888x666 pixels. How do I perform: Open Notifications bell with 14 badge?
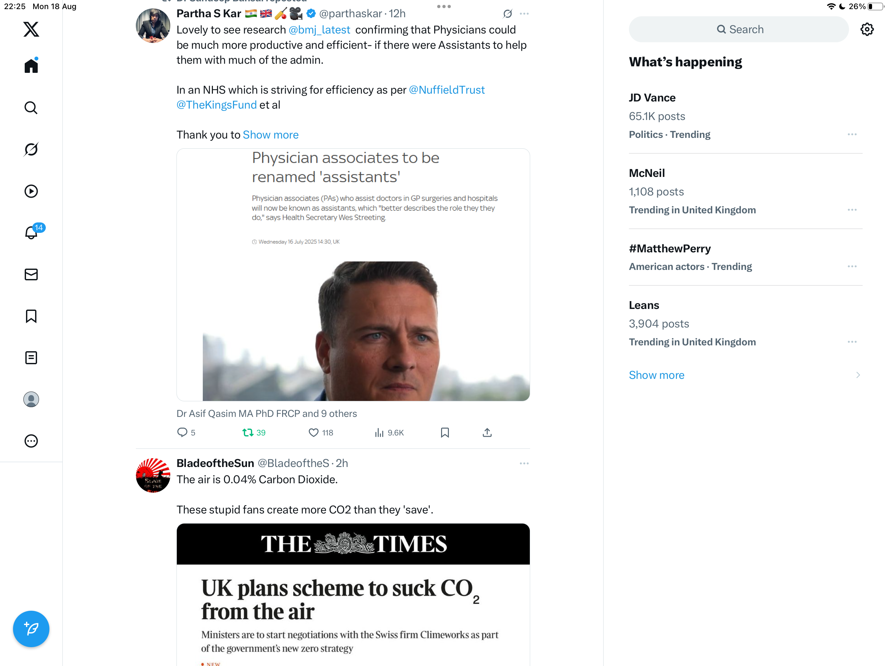[x=31, y=233]
